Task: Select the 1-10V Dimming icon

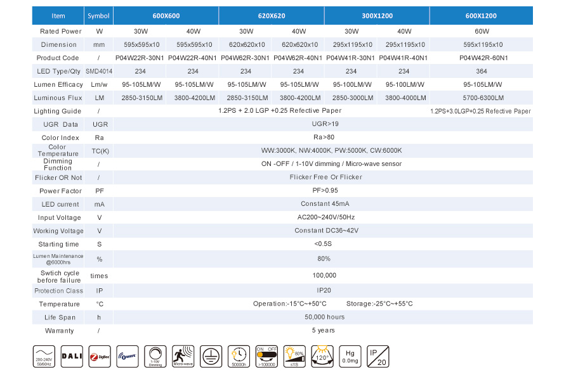Action: pyautogui.click(x=155, y=357)
